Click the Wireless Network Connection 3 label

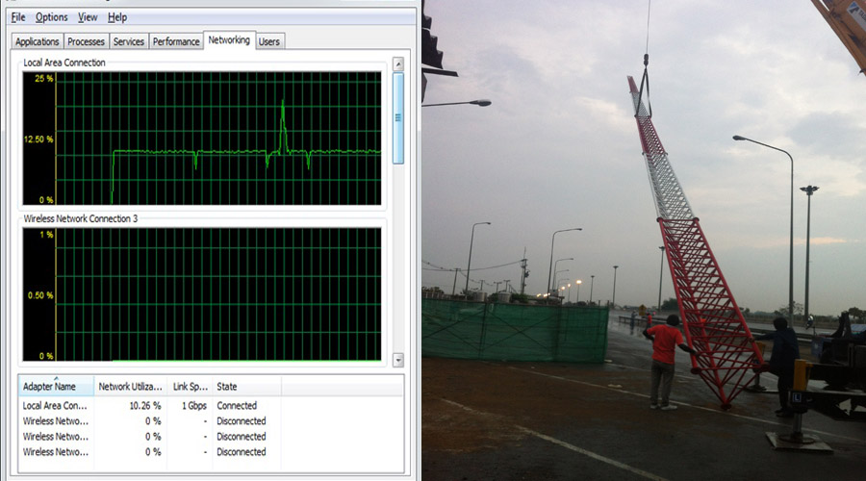81,218
